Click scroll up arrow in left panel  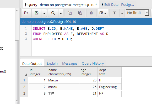[17, 10]
